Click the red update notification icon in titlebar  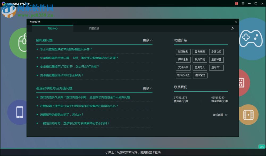tap(236, 3)
